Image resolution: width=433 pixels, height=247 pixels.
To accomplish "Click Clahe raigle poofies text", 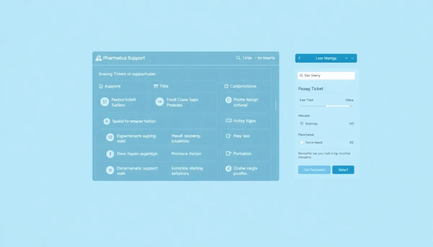I will click(x=245, y=171).
